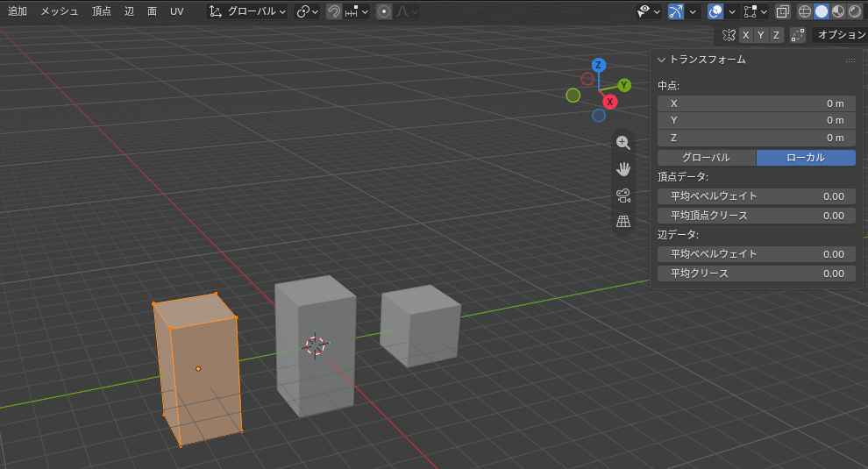The image size is (868, 469).
Task: Adjust 平均頂点クリース slider
Action: click(756, 216)
